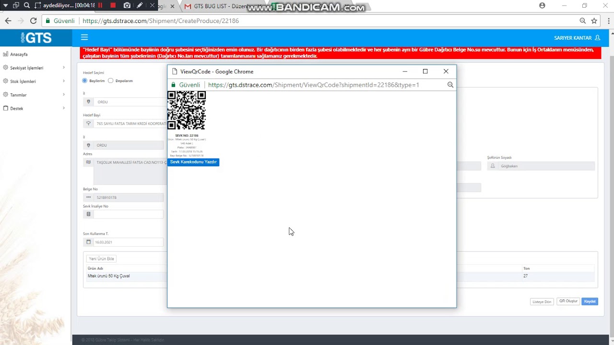Open Sevkiyat İşlemleri sidebar menu
The height and width of the screenshot is (345, 614).
[x=26, y=68]
